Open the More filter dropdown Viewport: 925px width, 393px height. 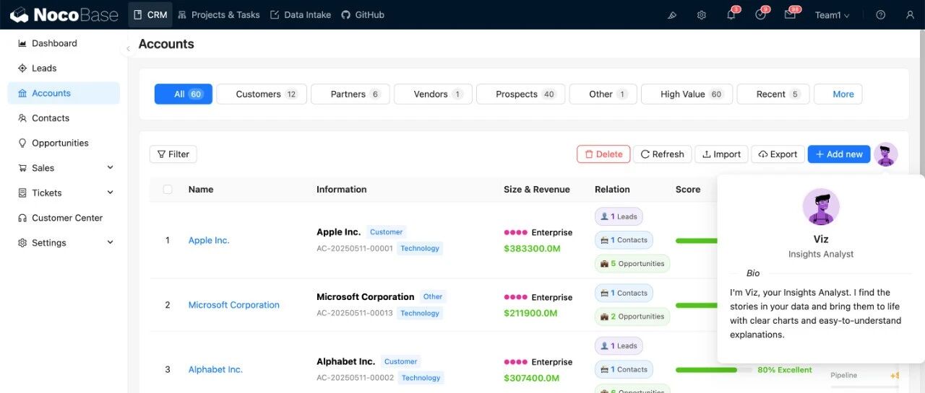(838, 94)
